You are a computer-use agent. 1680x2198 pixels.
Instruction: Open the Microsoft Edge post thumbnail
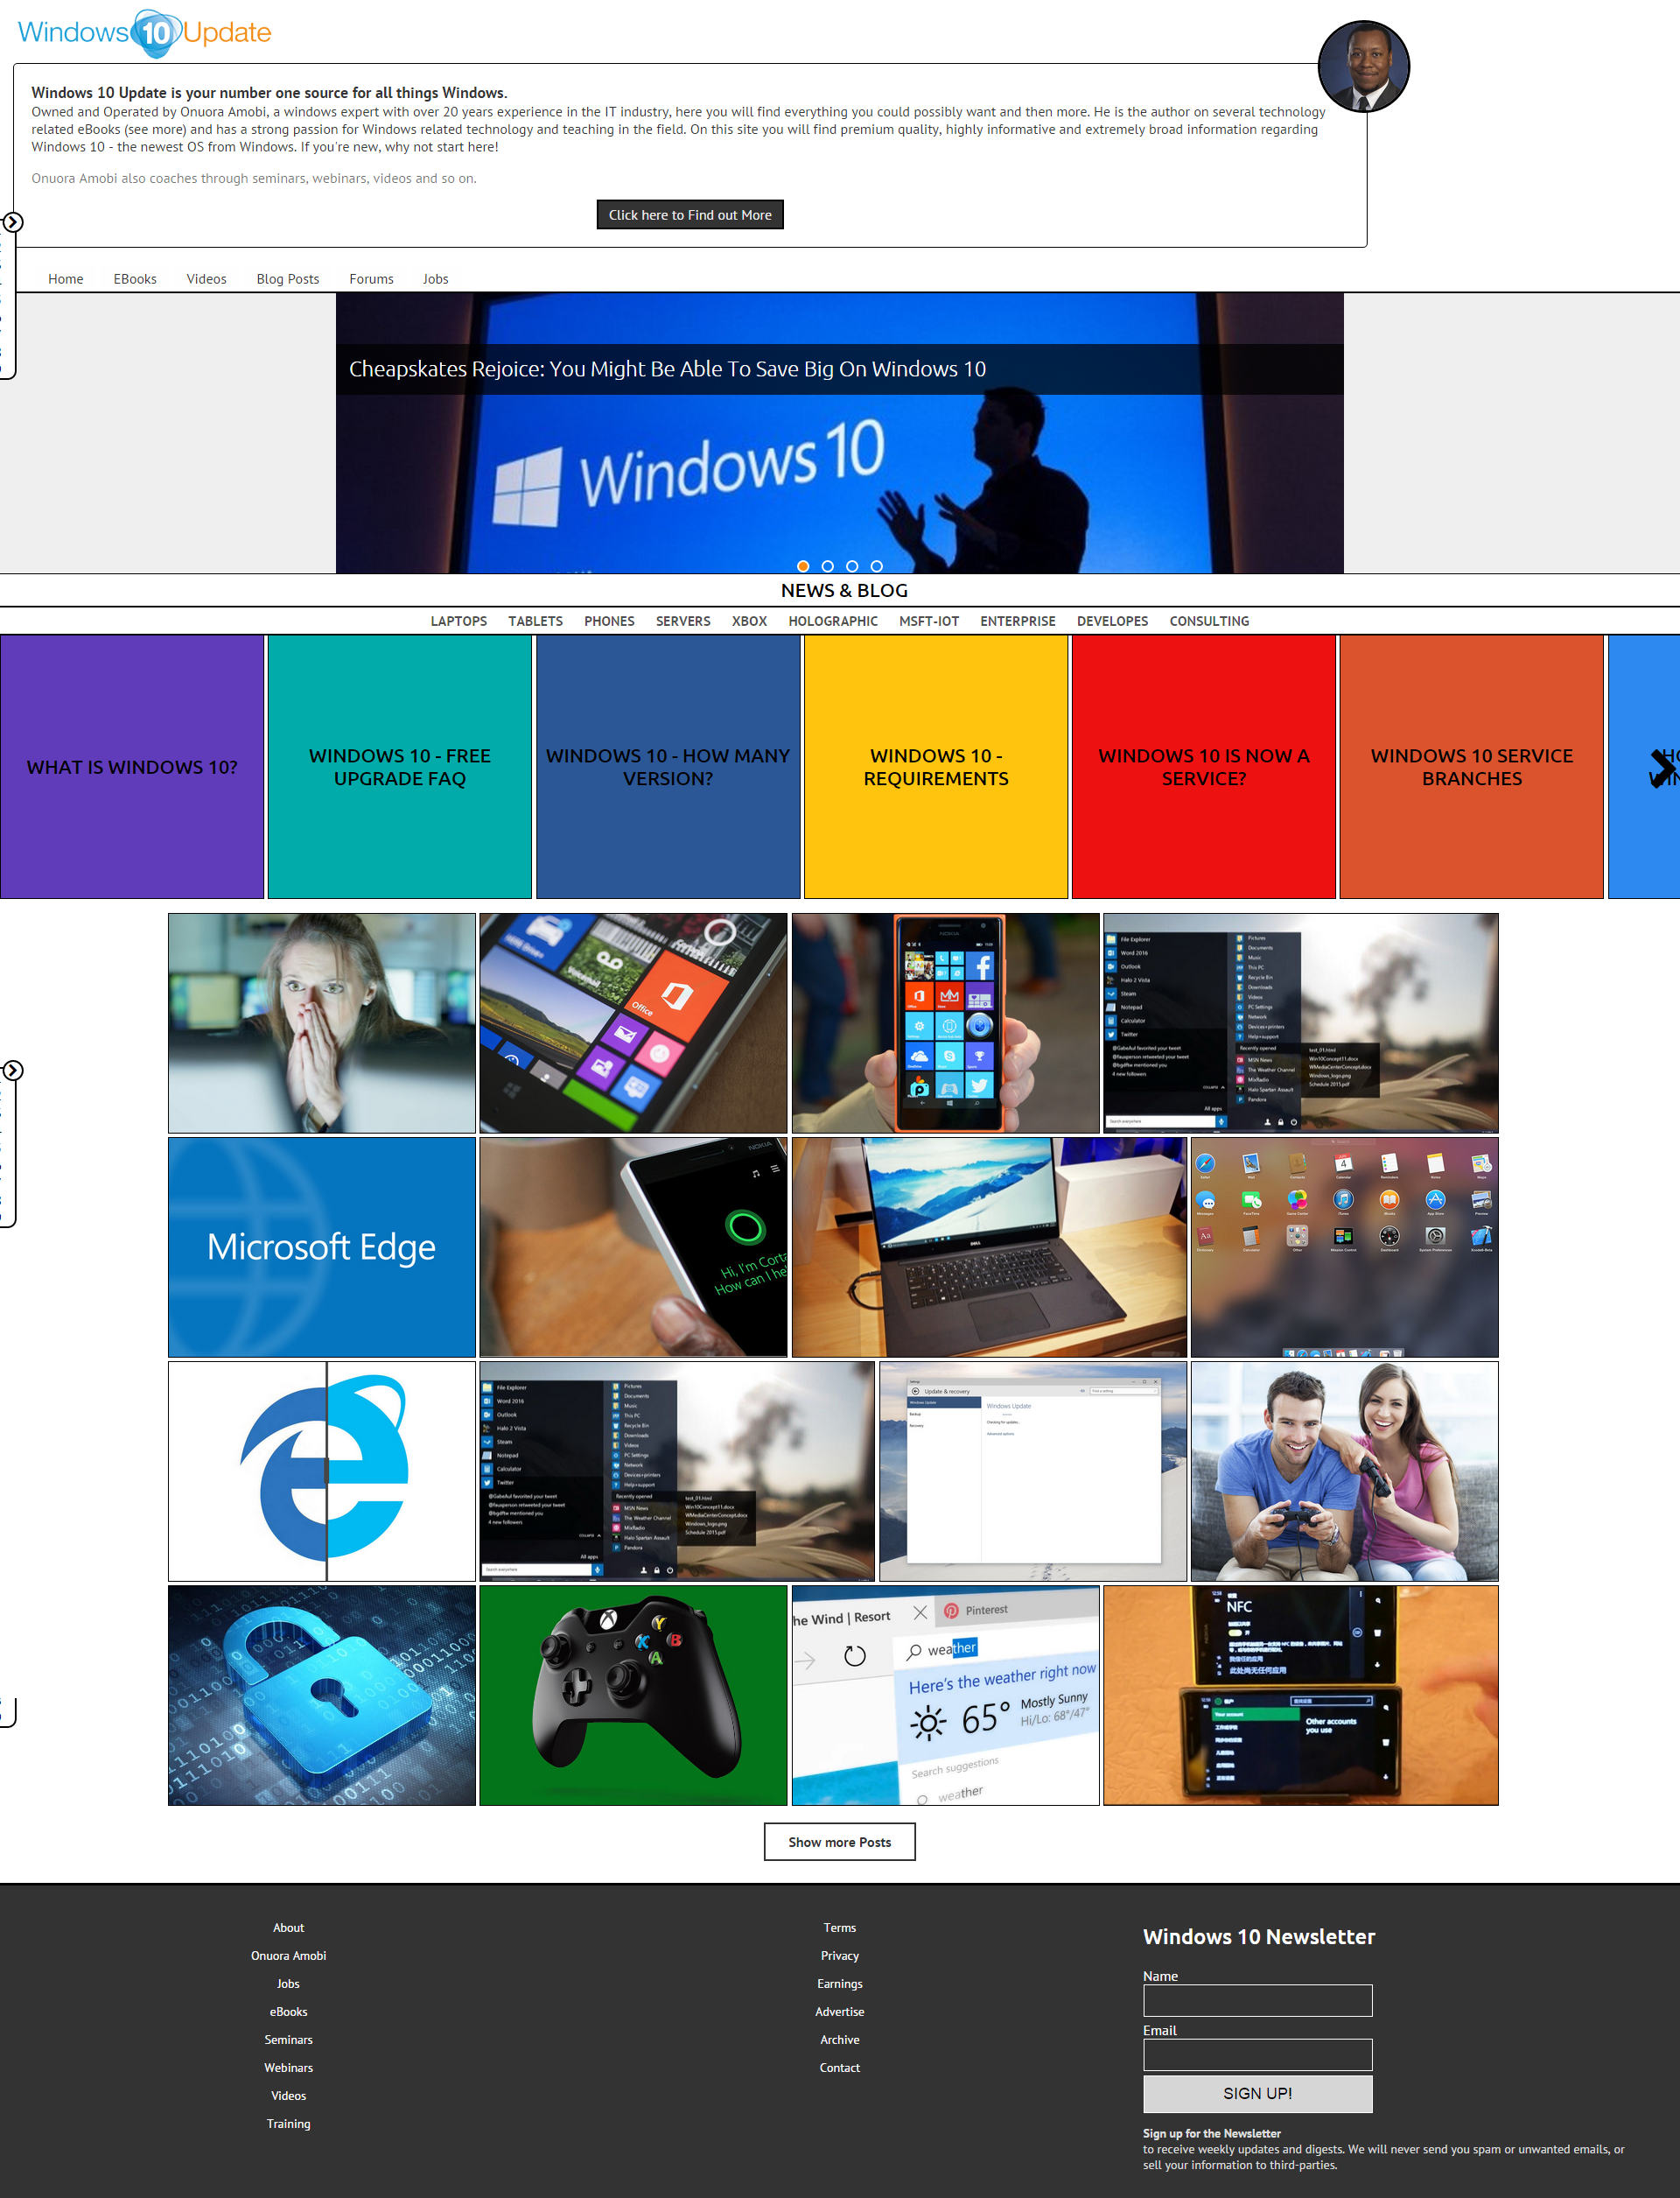[321, 1246]
